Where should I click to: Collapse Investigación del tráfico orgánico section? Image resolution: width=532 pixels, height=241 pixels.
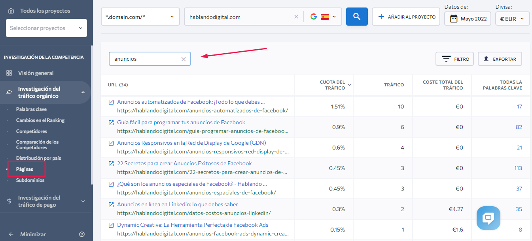(x=83, y=92)
